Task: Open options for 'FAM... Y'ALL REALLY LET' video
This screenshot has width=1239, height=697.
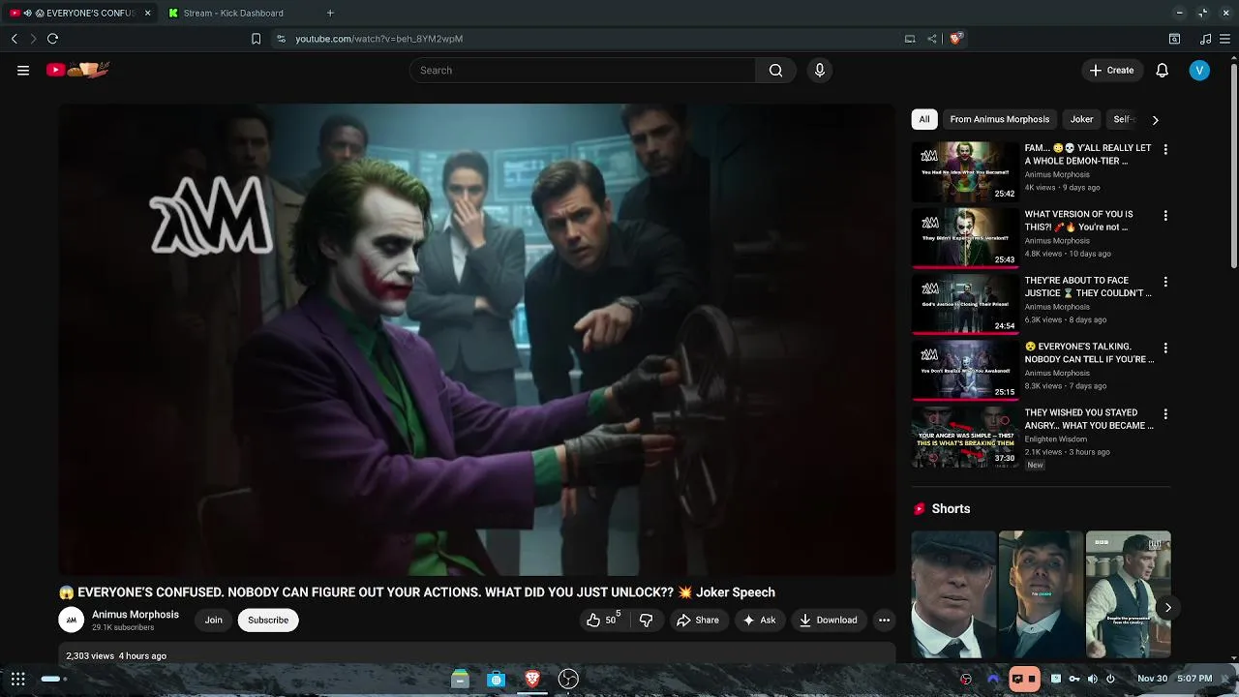Action: pyautogui.click(x=1165, y=149)
